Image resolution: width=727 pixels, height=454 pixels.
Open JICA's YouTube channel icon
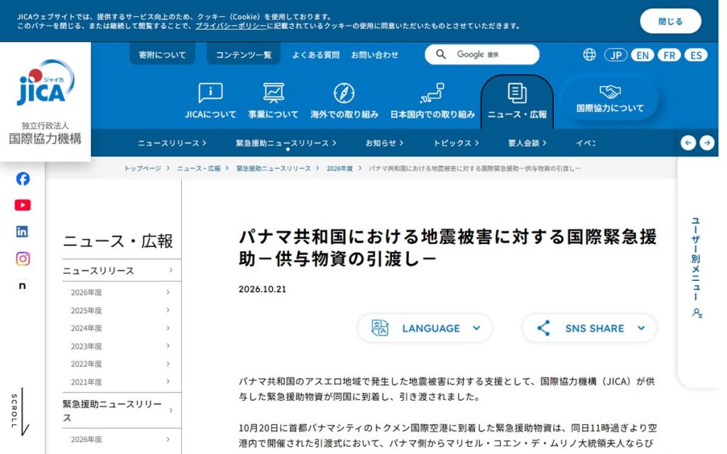23,205
